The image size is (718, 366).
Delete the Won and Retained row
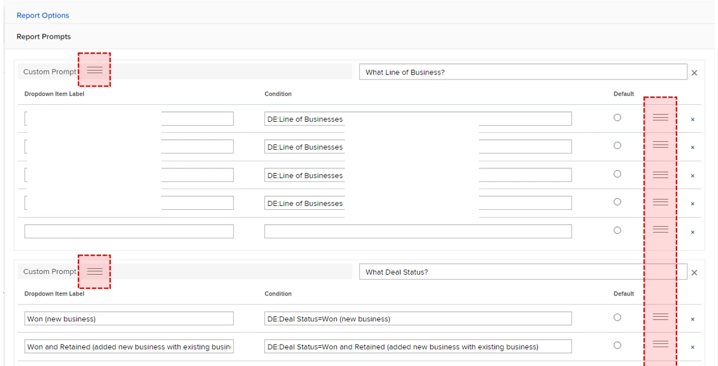[x=693, y=347]
